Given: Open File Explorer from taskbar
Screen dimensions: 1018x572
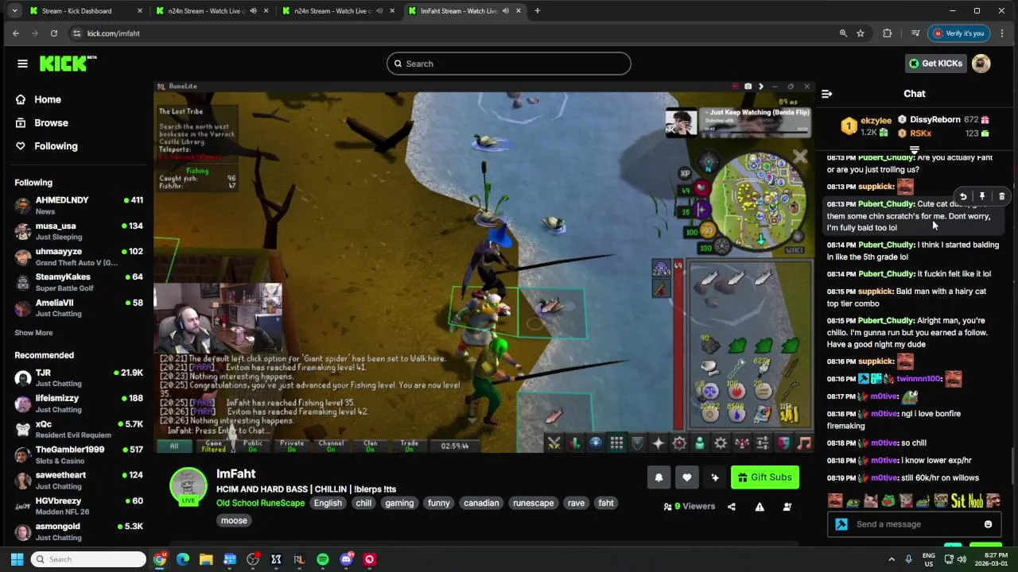Looking at the screenshot, I should click(206, 559).
